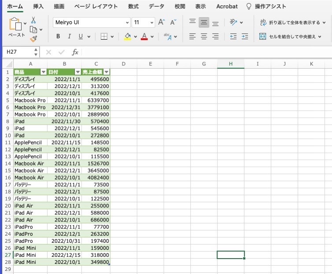Click the H27 name box
Viewport: 332px width, 274px height.
[18, 52]
